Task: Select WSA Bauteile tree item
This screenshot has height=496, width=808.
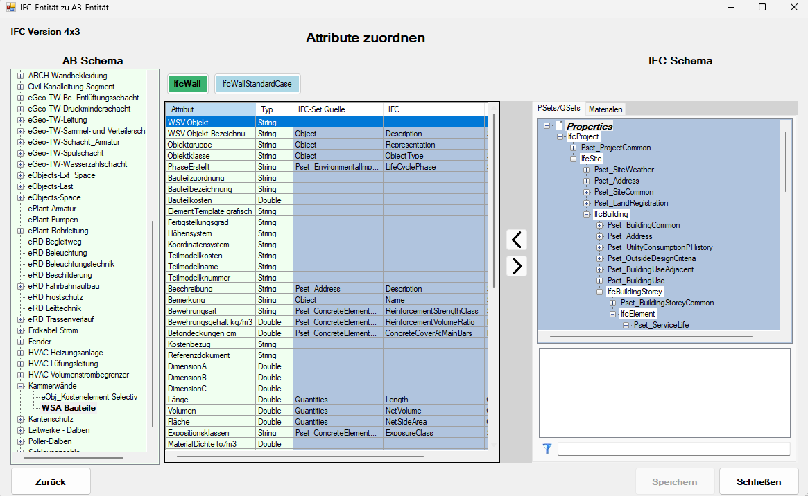Action: [69, 408]
